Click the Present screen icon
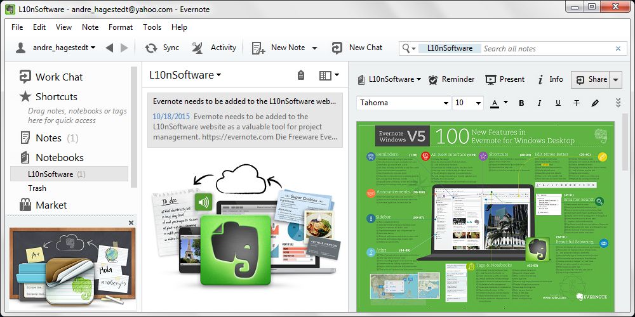The width and height of the screenshot is (635, 317). coord(491,80)
